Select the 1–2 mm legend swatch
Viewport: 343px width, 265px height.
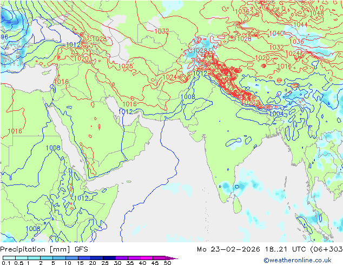coord(34,258)
